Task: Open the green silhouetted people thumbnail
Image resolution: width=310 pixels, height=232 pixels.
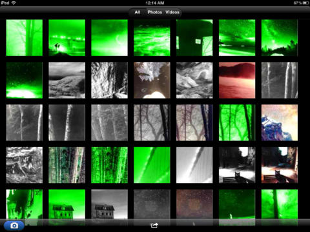Action: point(67,38)
